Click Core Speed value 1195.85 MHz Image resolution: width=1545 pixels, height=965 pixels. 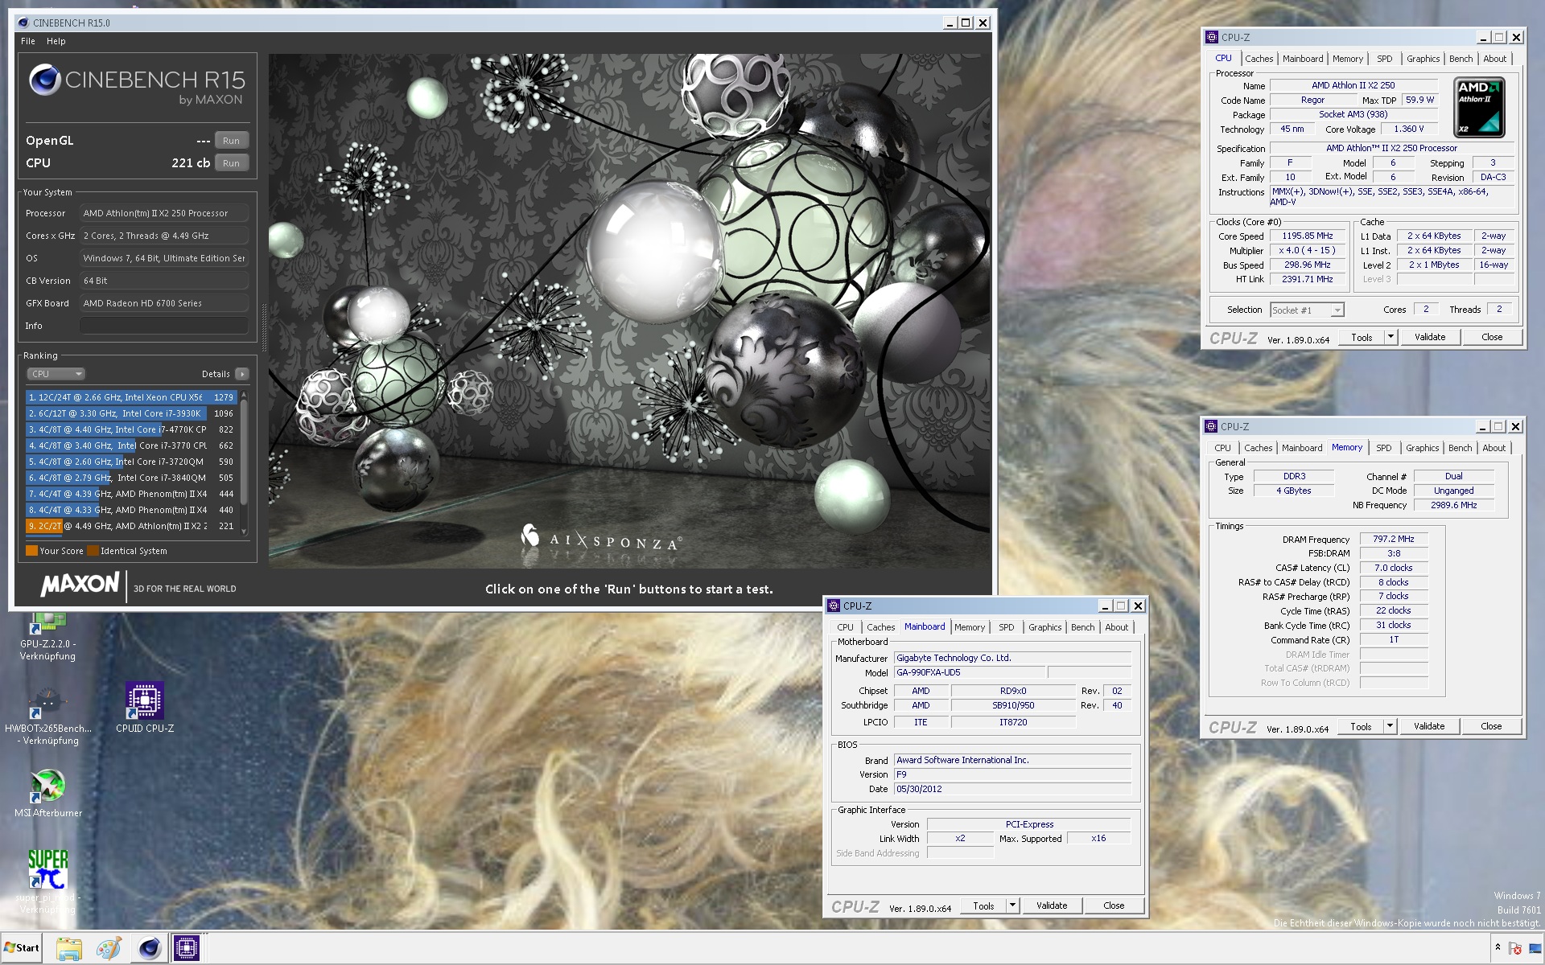1308,236
